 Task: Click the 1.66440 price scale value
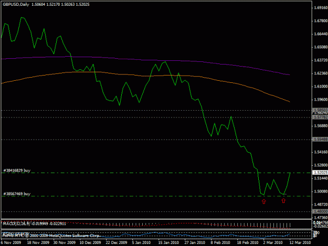(321, 34)
